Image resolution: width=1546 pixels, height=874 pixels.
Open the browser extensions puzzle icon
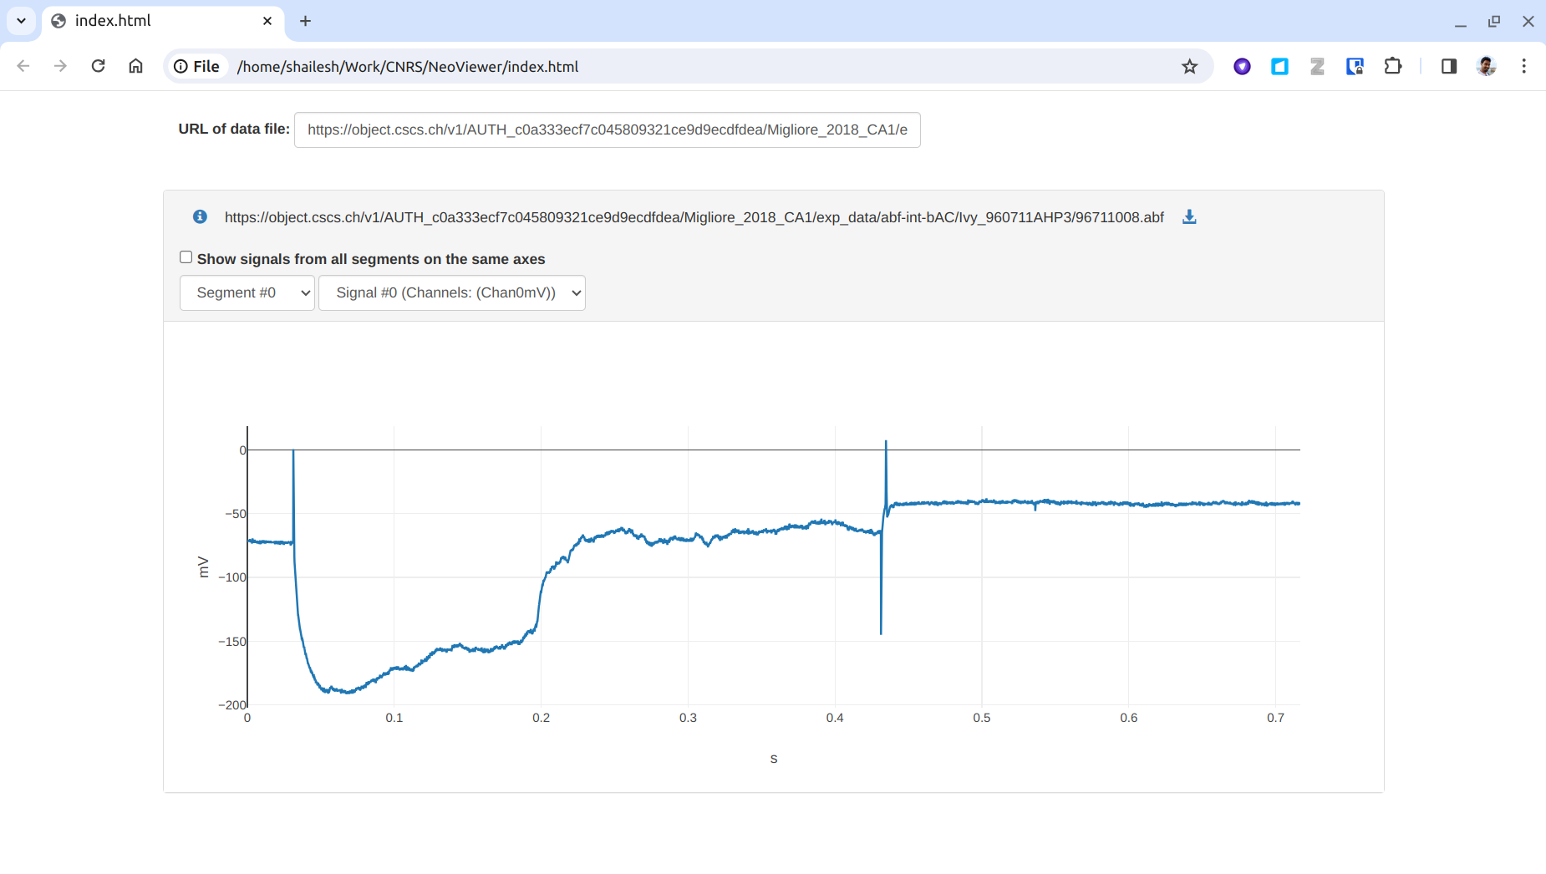[1392, 67]
